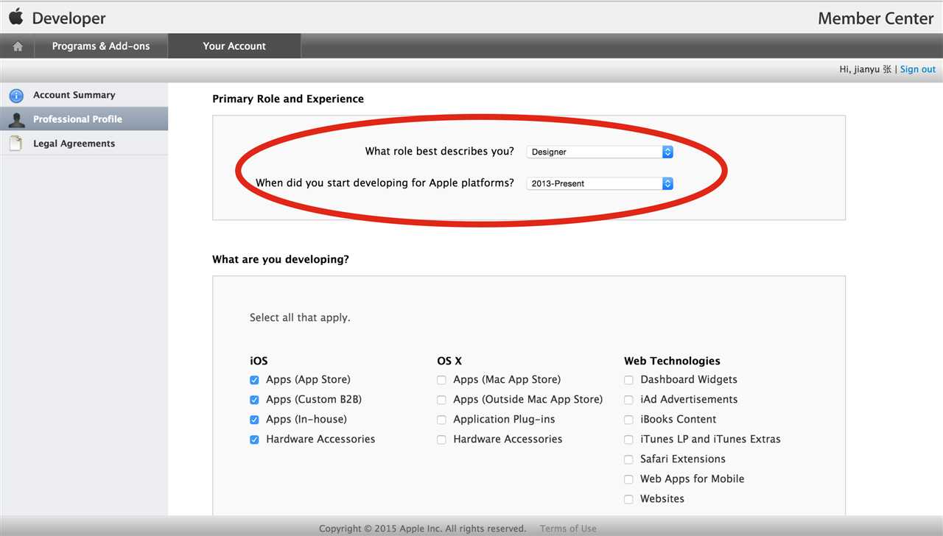Check Dashboard Widgets checkbox

pos(628,380)
